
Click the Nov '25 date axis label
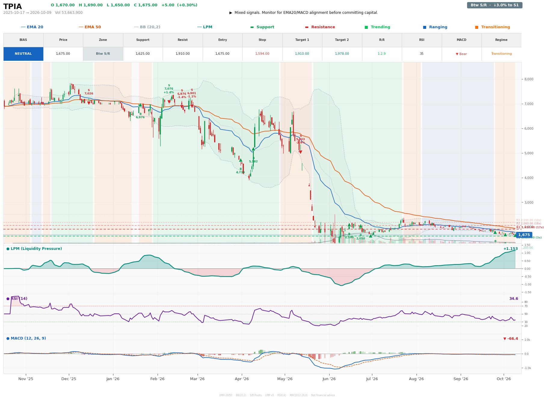(26, 379)
